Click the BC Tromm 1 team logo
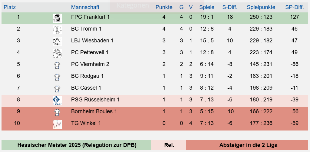Image resolution: width=310 pixels, height=152 pixels. click(x=57, y=30)
